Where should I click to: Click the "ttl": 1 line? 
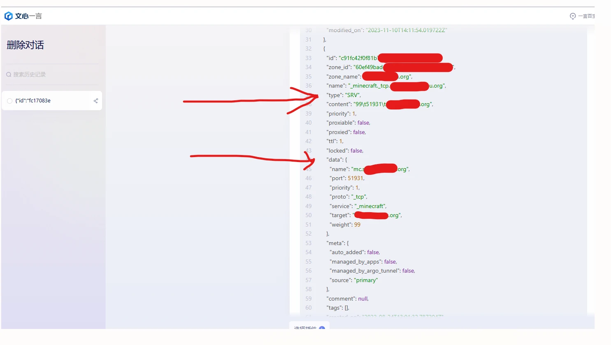pyautogui.click(x=335, y=141)
